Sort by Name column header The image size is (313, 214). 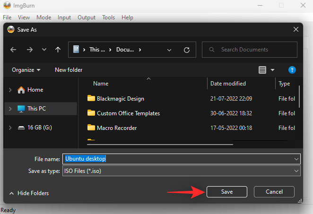pos(101,84)
